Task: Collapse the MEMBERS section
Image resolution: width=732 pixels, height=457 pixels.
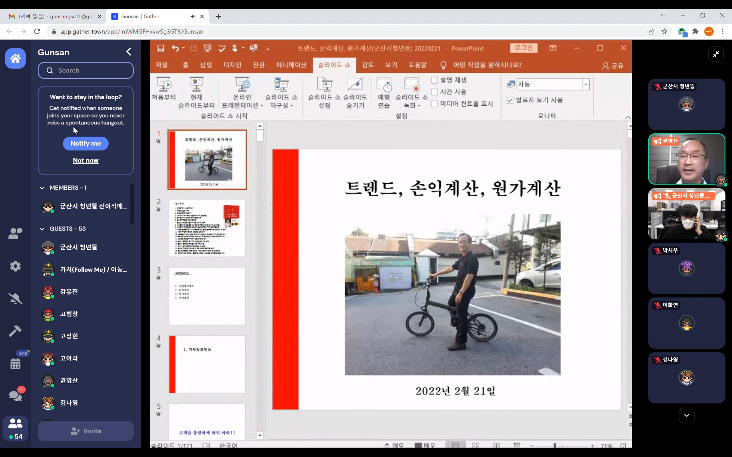Action: [42, 188]
